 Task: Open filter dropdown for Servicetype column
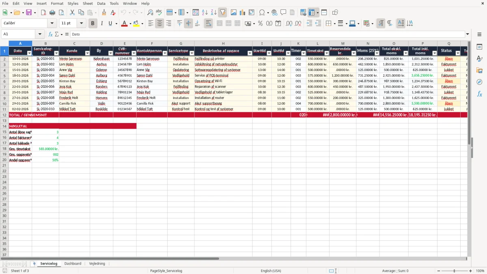coord(192,53)
